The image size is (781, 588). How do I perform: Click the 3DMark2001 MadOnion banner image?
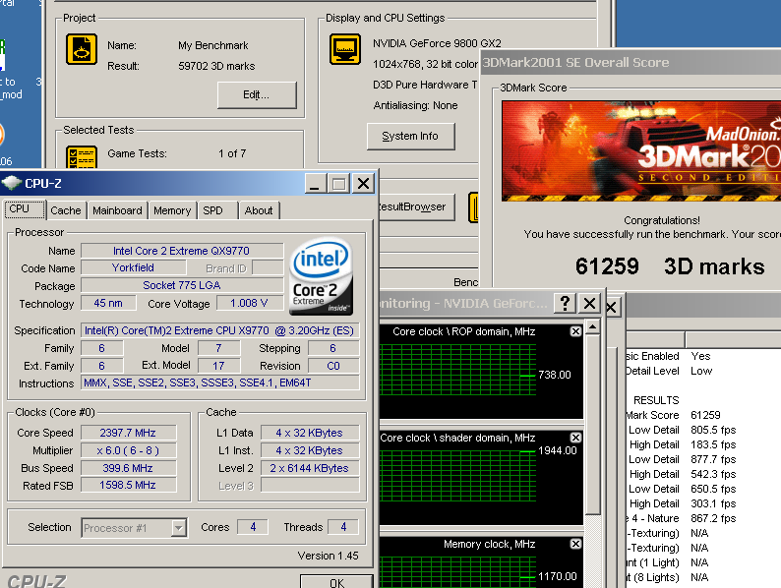(641, 150)
